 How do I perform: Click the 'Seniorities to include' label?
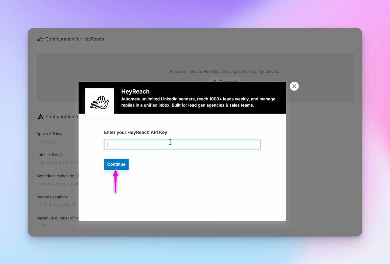click(x=55, y=176)
